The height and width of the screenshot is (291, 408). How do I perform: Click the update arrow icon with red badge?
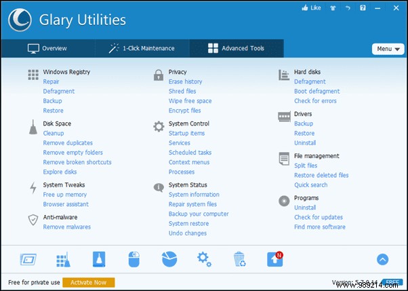[275, 259]
